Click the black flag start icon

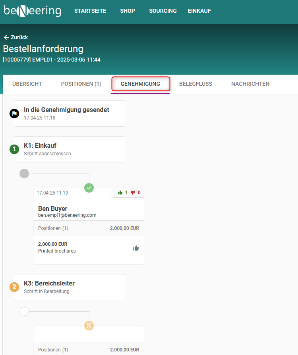(14, 114)
